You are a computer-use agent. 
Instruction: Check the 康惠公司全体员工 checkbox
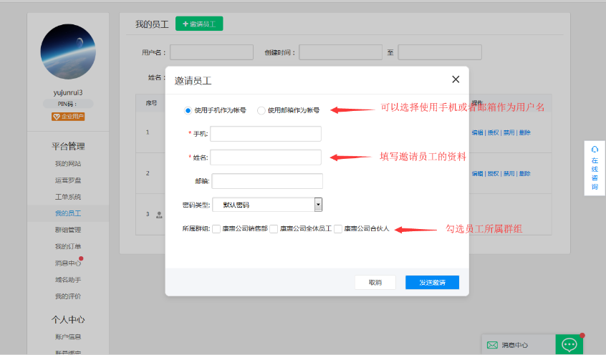click(x=274, y=229)
